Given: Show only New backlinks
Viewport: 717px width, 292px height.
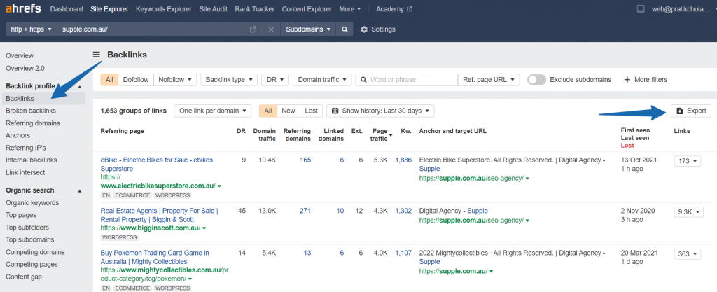Looking at the screenshot, I should 288,111.
